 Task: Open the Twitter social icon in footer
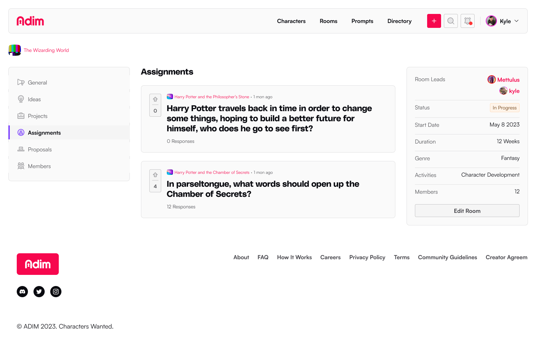(x=39, y=292)
